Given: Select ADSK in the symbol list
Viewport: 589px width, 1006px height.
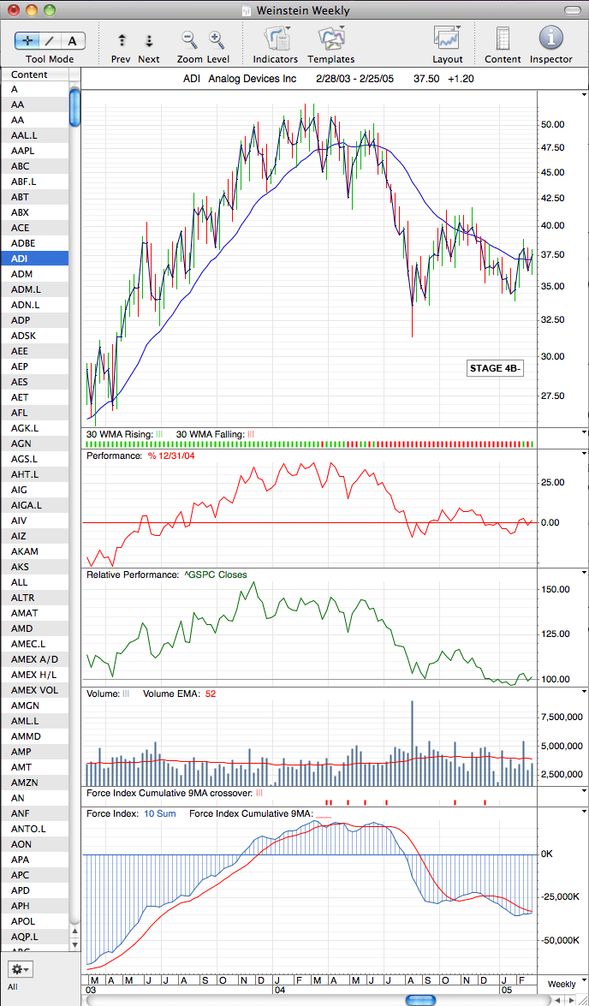Looking at the screenshot, I should pos(33,336).
